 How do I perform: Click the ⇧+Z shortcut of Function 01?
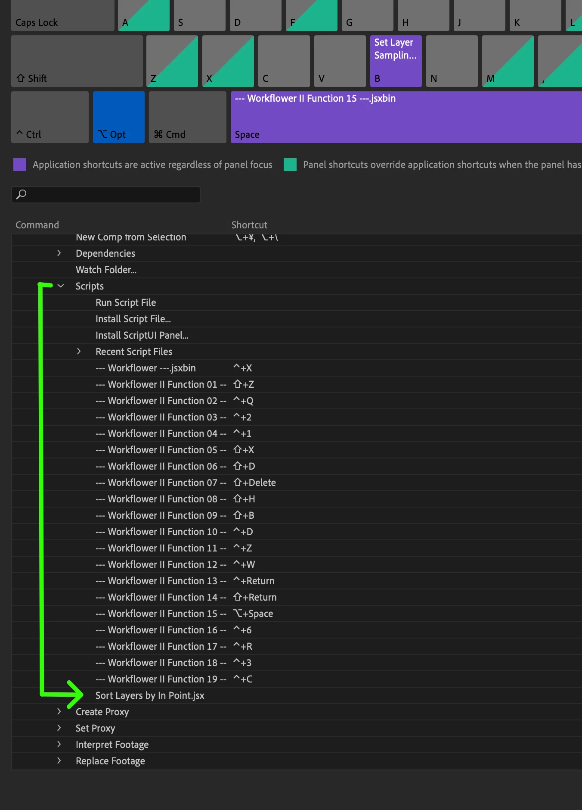pos(244,384)
